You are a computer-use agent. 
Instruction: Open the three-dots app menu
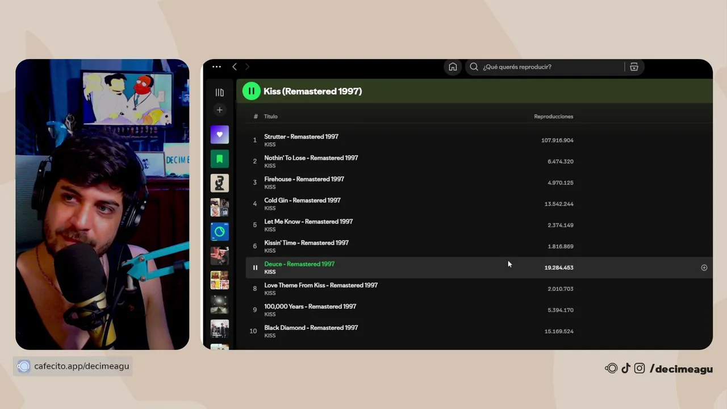pyautogui.click(x=216, y=67)
